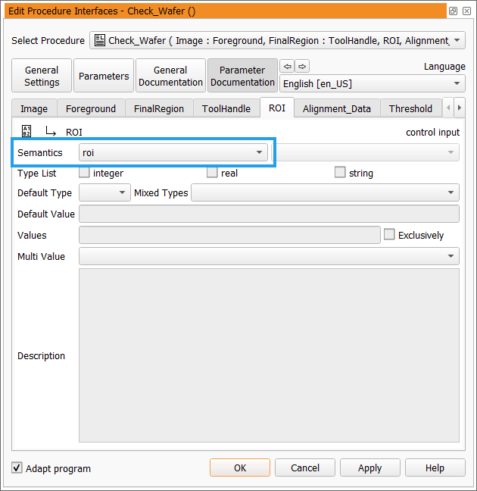Image resolution: width=477 pixels, height=491 pixels.
Task: Click the ROI parameter type icon
Action: (26, 131)
